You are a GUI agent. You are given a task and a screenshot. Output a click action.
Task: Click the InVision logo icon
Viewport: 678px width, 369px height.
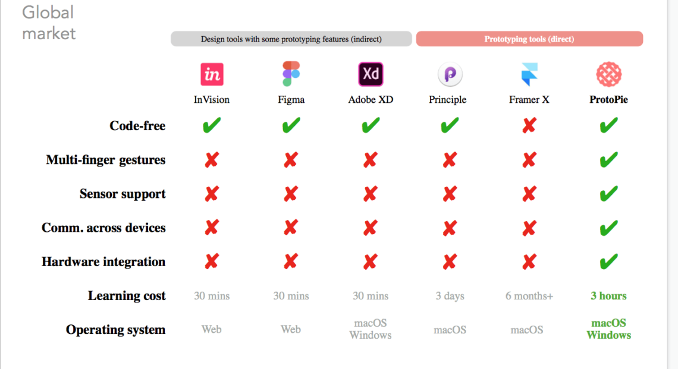pos(212,74)
